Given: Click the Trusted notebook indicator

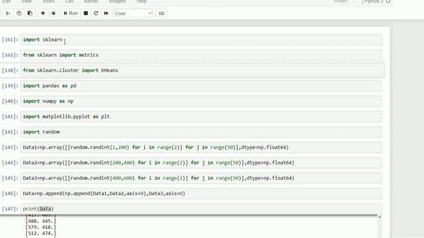Looking at the screenshot, I should click(340, 1).
